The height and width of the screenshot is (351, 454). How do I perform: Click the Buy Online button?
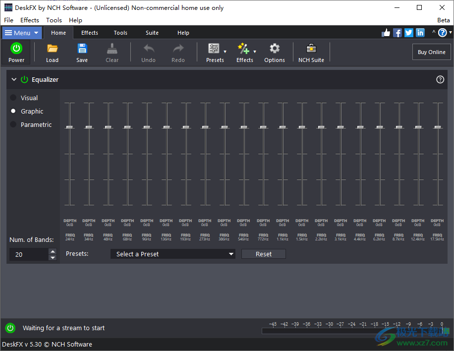431,52
